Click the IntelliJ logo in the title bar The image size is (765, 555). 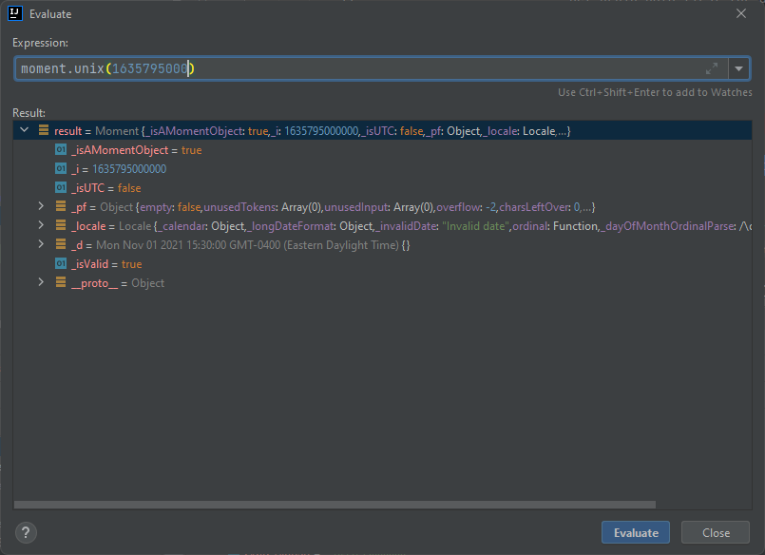pyautogui.click(x=13, y=13)
